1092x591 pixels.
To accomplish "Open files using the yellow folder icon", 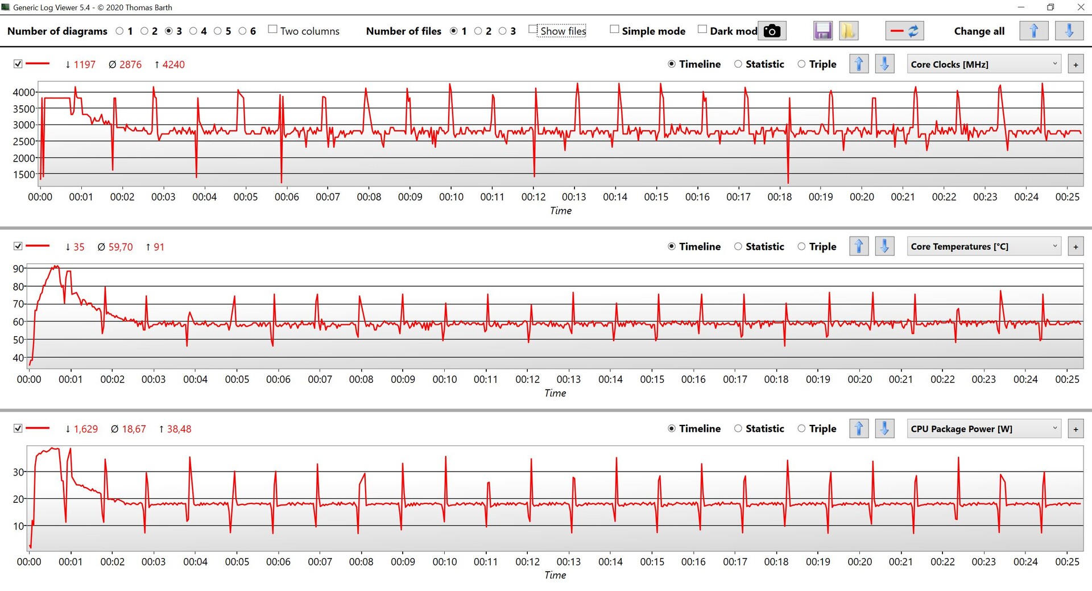I will coord(848,31).
